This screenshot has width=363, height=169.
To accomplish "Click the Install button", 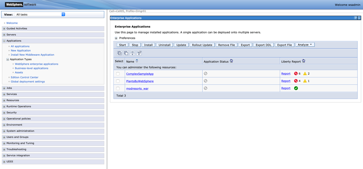I will coord(148,45).
